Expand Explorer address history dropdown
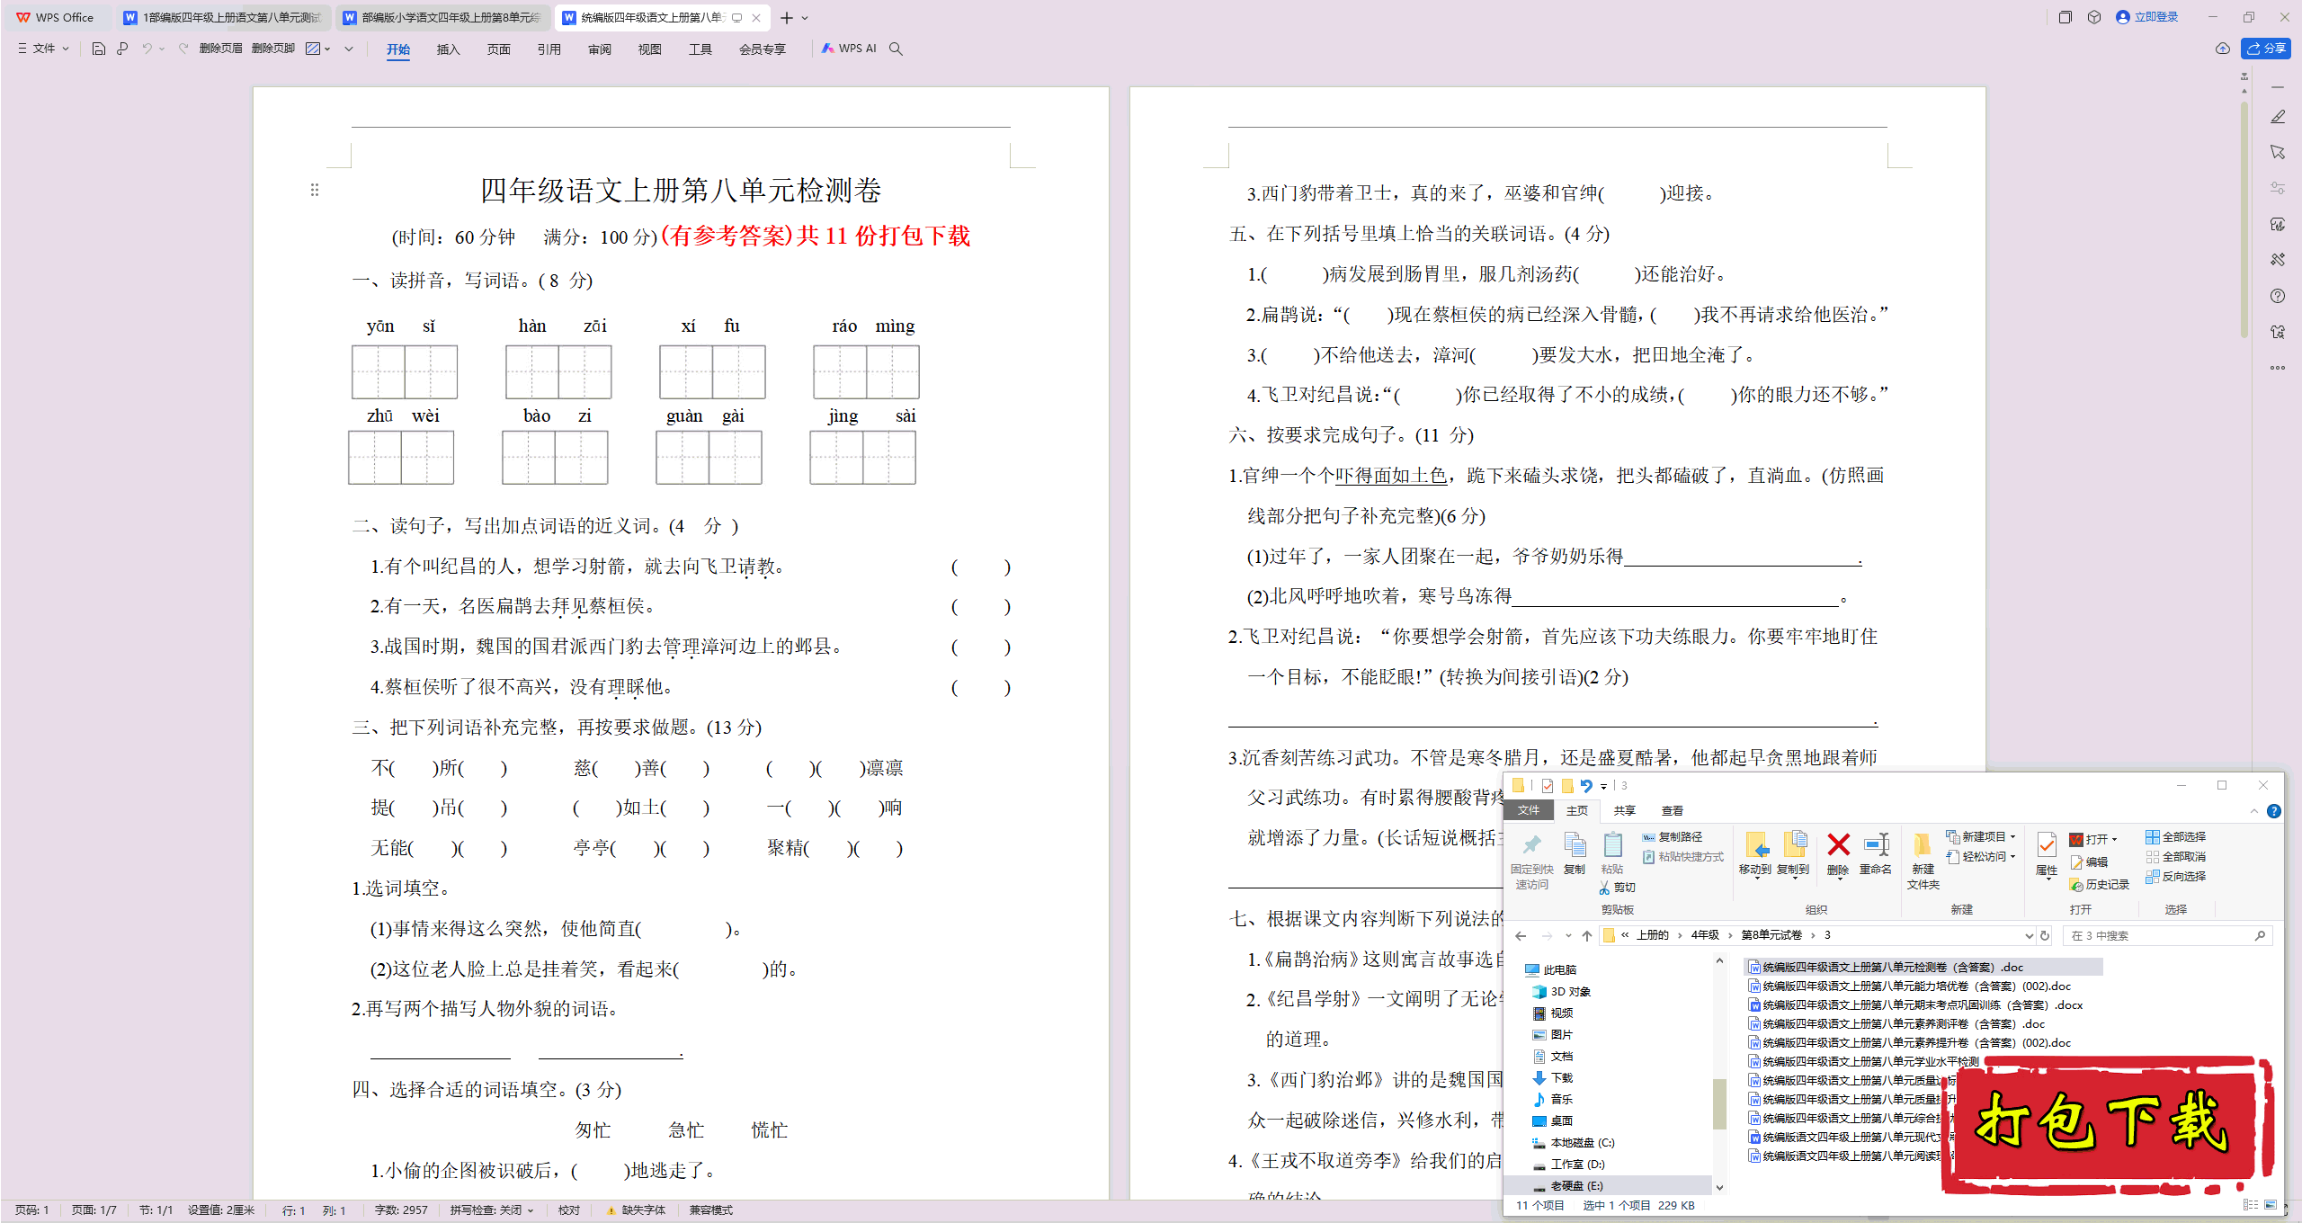The height and width of the screenshot is (1223, 2302). tap(2029, 936)
